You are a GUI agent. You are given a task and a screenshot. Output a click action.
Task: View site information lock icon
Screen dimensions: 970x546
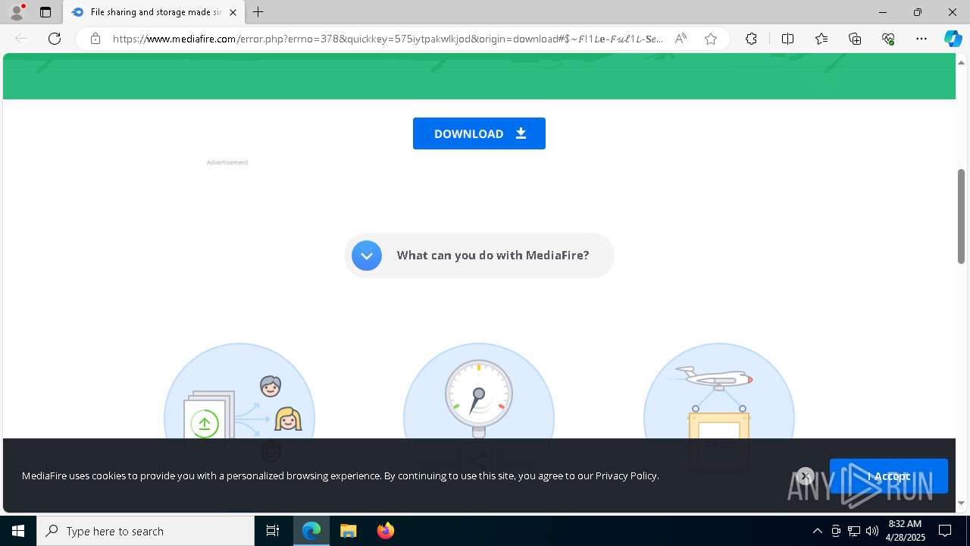(95, 39)
